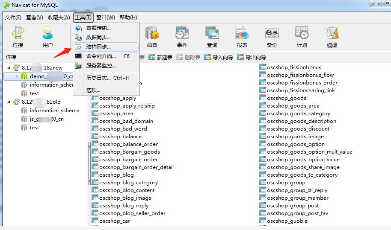
Task: Click the oscshop_guobie table icon
Action: (x=263, y=221)
